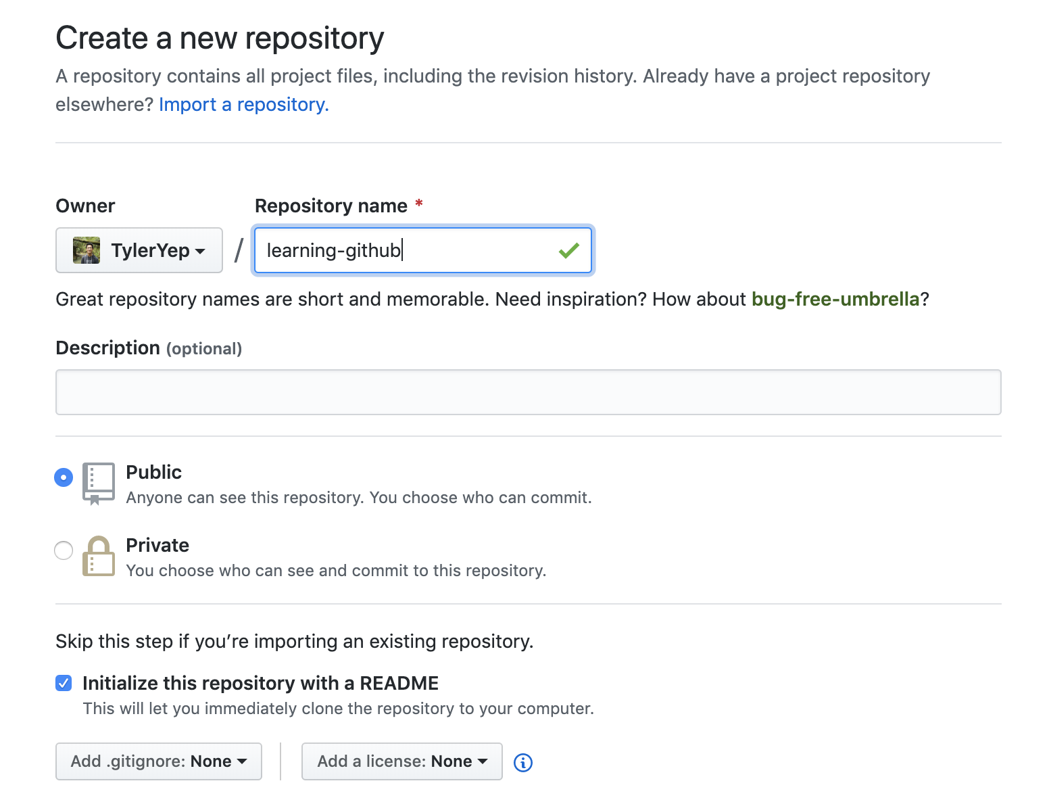Open the Add a license dropdown
1049x802 pixels.
point(402,761)
